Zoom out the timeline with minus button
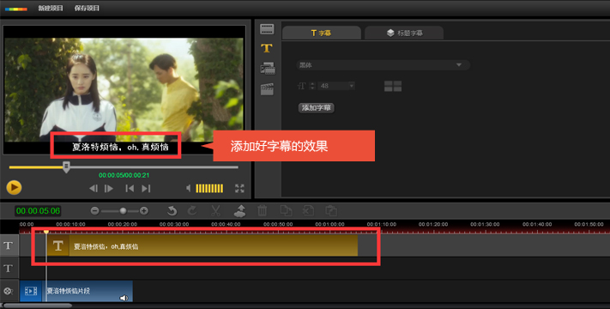The width and height of the screenshot is (610, 309). point(94,211)
